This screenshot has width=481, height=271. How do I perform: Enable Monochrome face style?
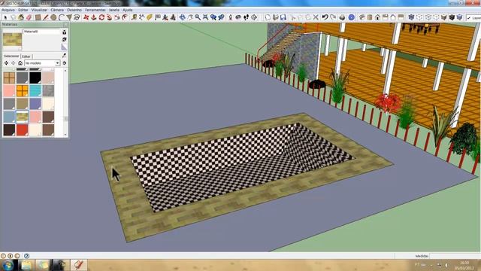tap(459, 17)
